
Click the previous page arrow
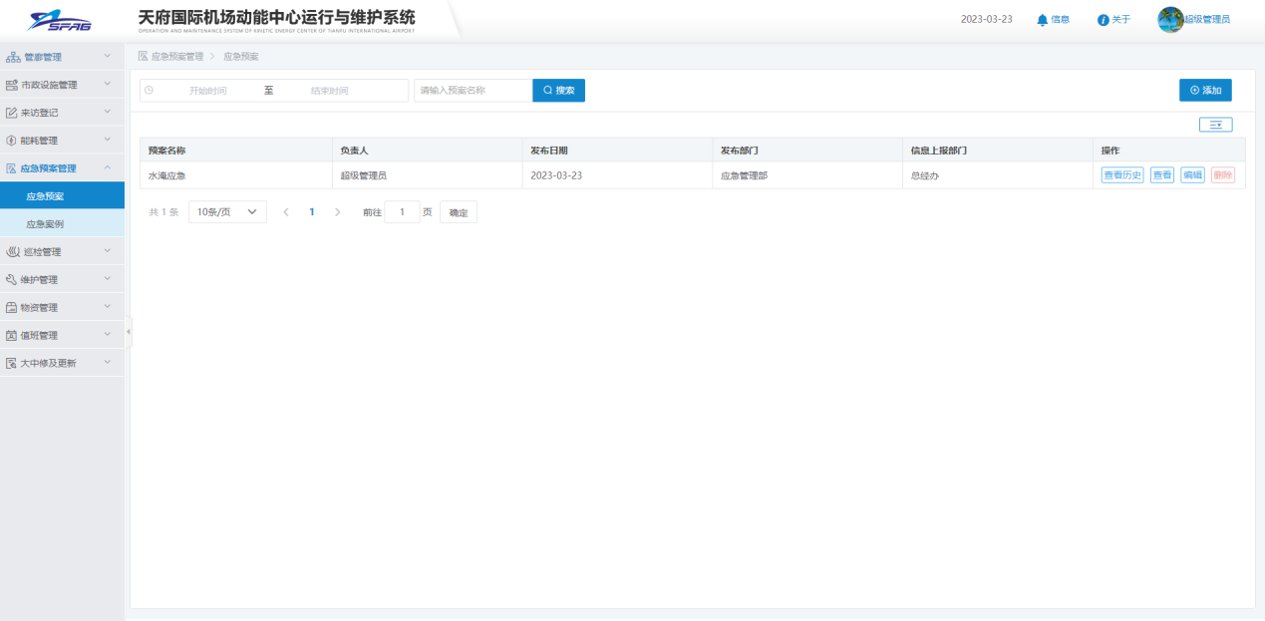pyautogui.click(x=286, y=212)
